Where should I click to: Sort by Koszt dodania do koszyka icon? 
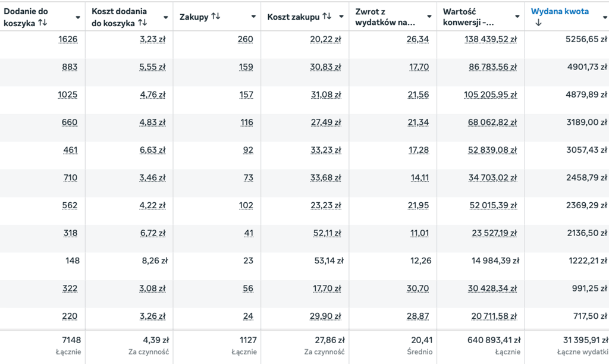tap(142, 23)
